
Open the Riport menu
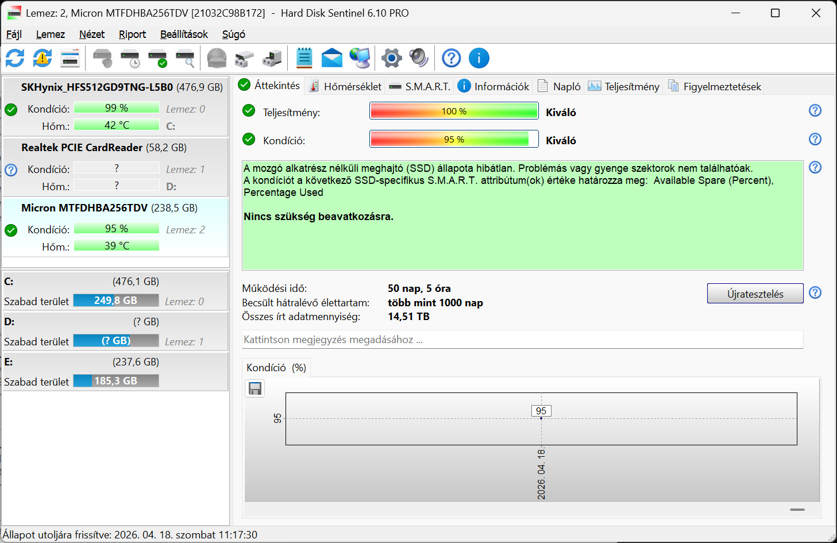(132, 34)
